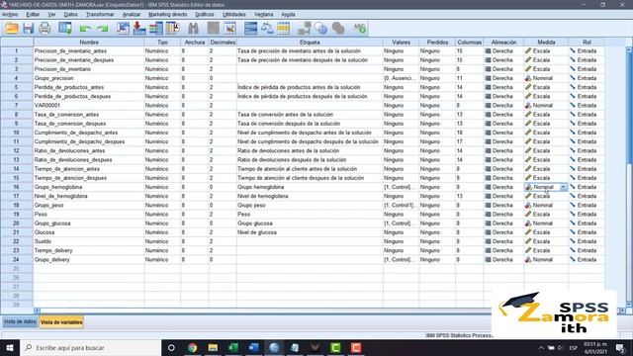Click the Insert cases toolbar icon

(x=214, y=29)
